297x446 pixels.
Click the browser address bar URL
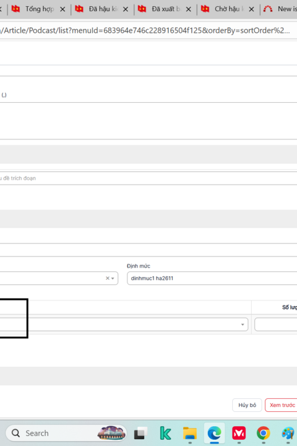point(145,30)
